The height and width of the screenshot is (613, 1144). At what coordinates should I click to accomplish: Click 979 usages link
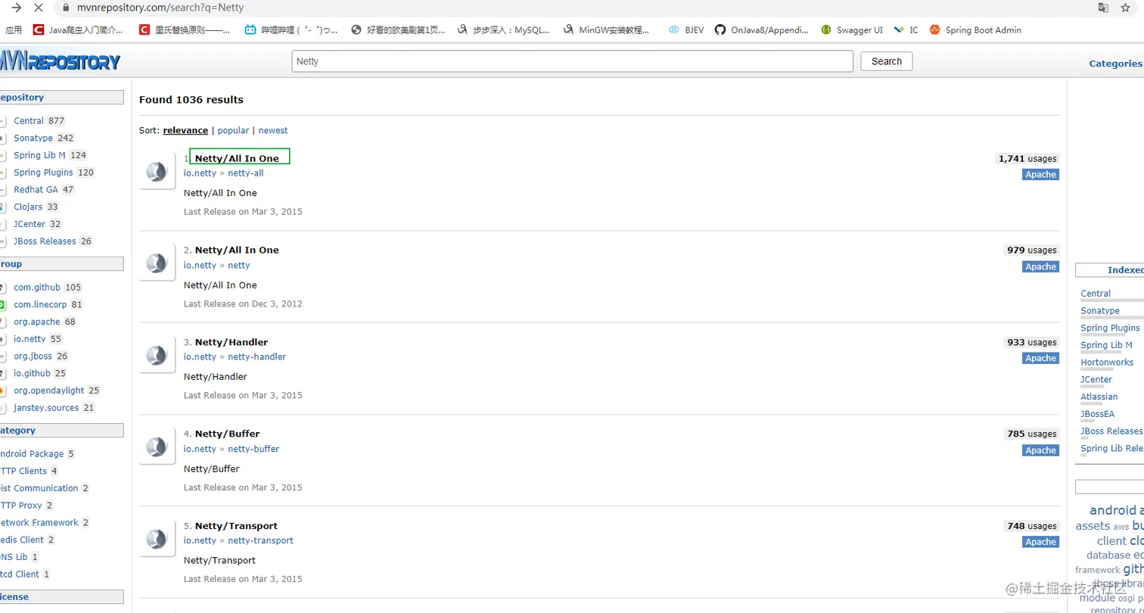[1031, 250]
